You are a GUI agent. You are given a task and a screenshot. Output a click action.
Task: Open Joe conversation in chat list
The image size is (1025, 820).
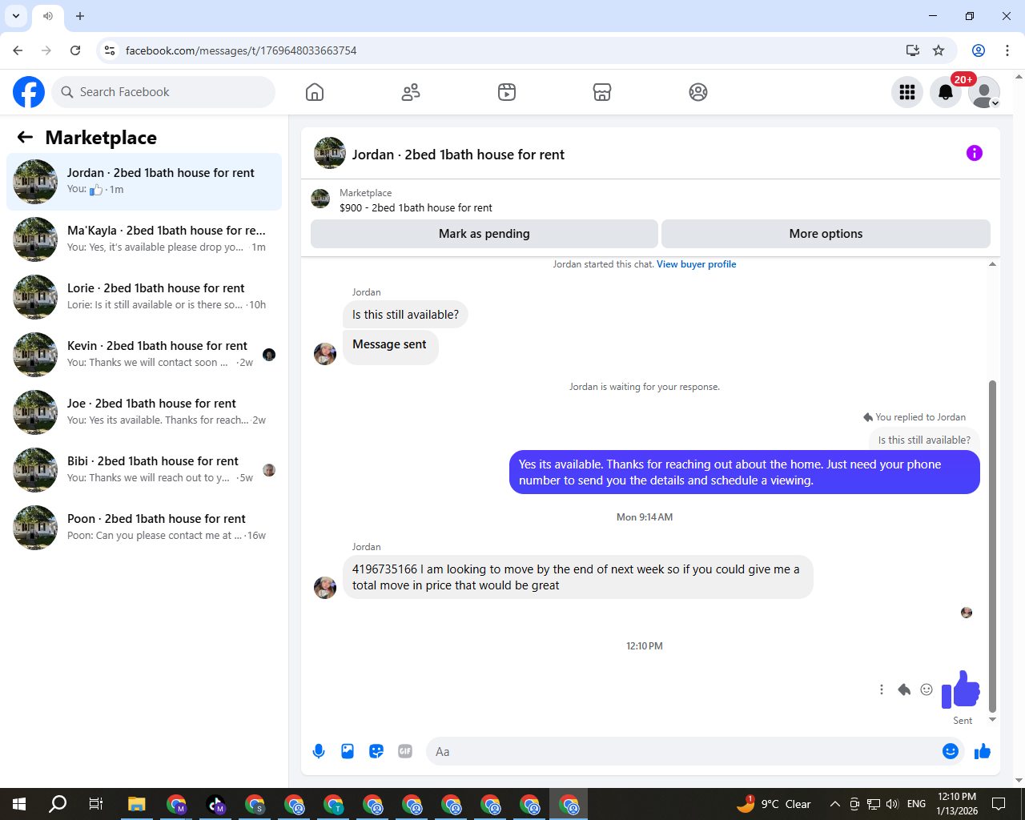(x=144, y=412)
